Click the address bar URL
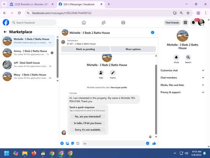This screenshot has width=210, height=158. 62,13
